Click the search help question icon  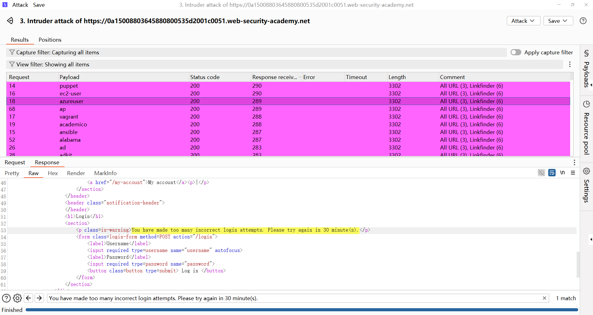pyautogui.click(x=6, y=298)
